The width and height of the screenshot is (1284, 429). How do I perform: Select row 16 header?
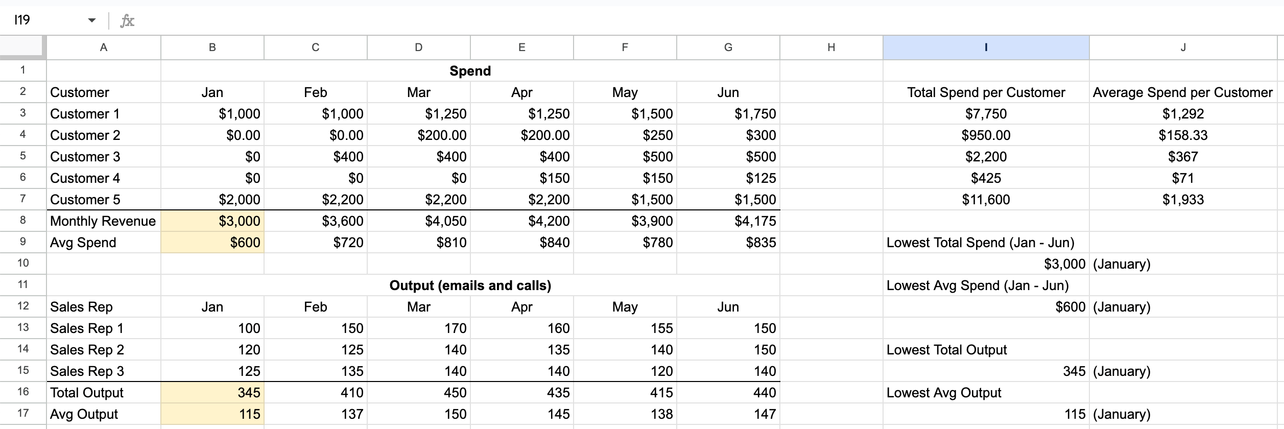tap(23, 392)
